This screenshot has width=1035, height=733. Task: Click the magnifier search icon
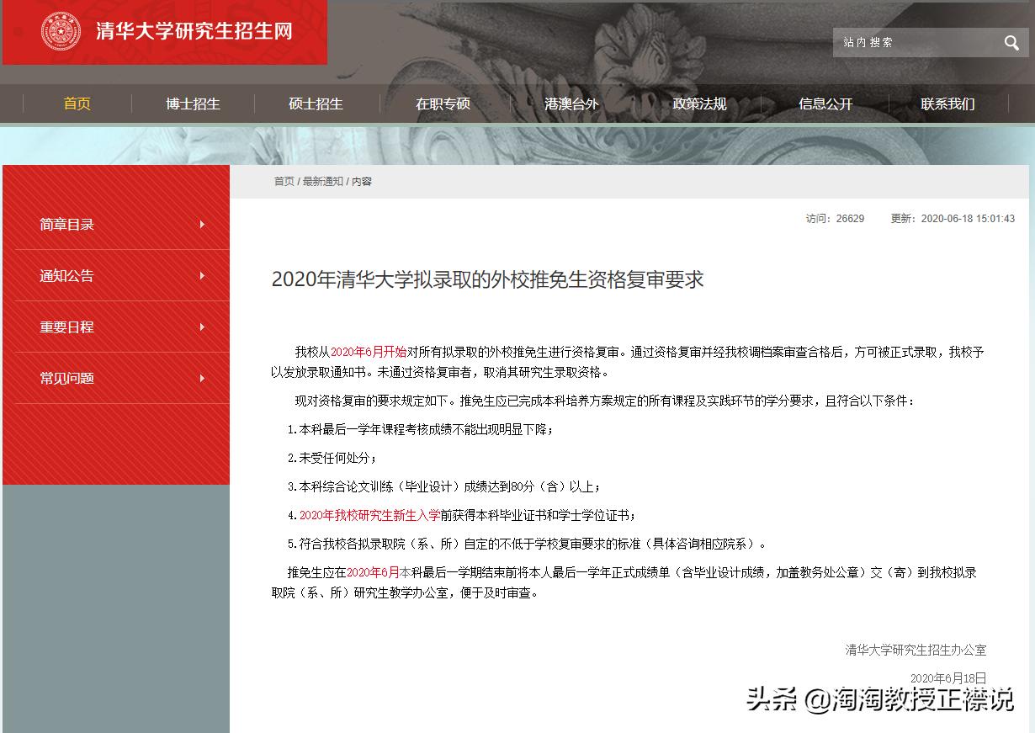point(1011,42)
